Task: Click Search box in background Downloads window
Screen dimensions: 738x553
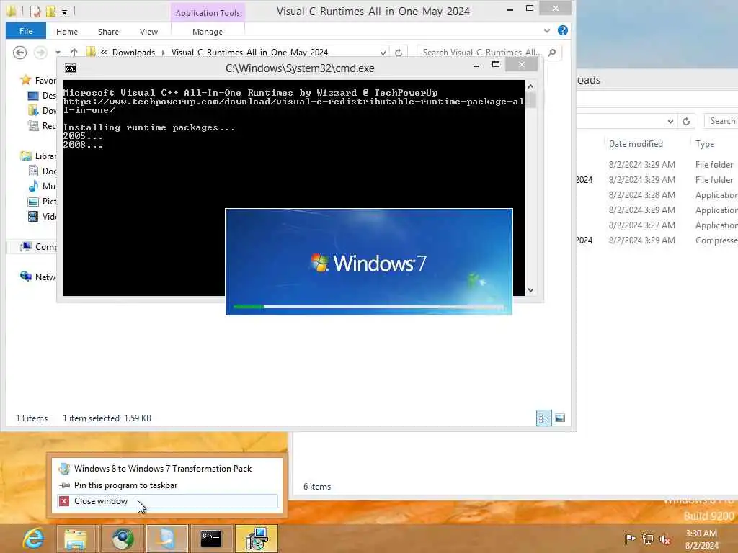Action: [721, 121]
